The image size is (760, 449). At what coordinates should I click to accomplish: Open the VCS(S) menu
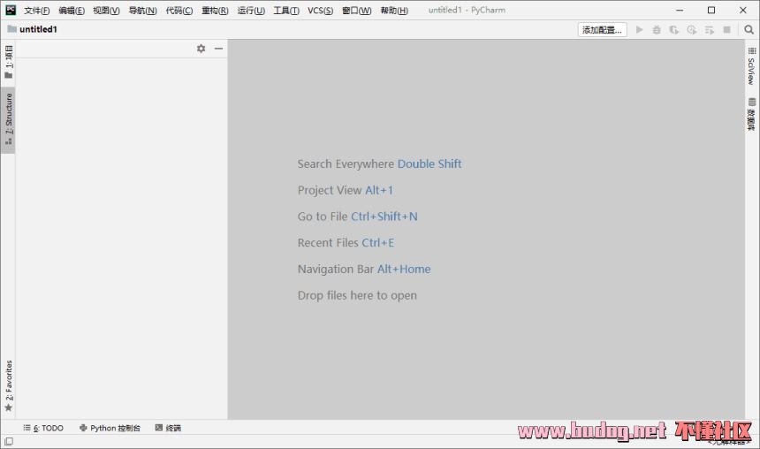pyautogui.click(x=320, y=11)
